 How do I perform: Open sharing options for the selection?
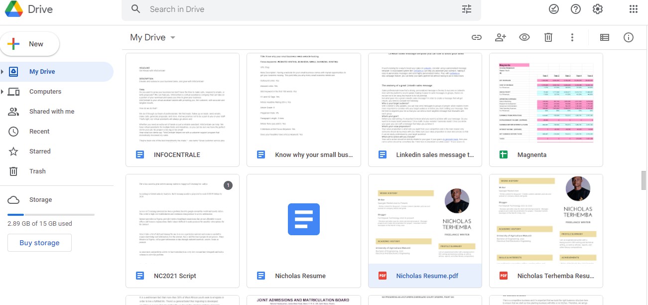(500, 37)
